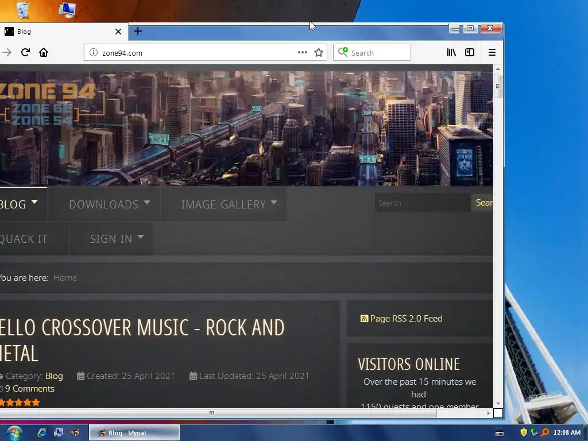Open the QUACK IT menu item
The width and height of the screenshot is (588, 441).
[24, 239]
